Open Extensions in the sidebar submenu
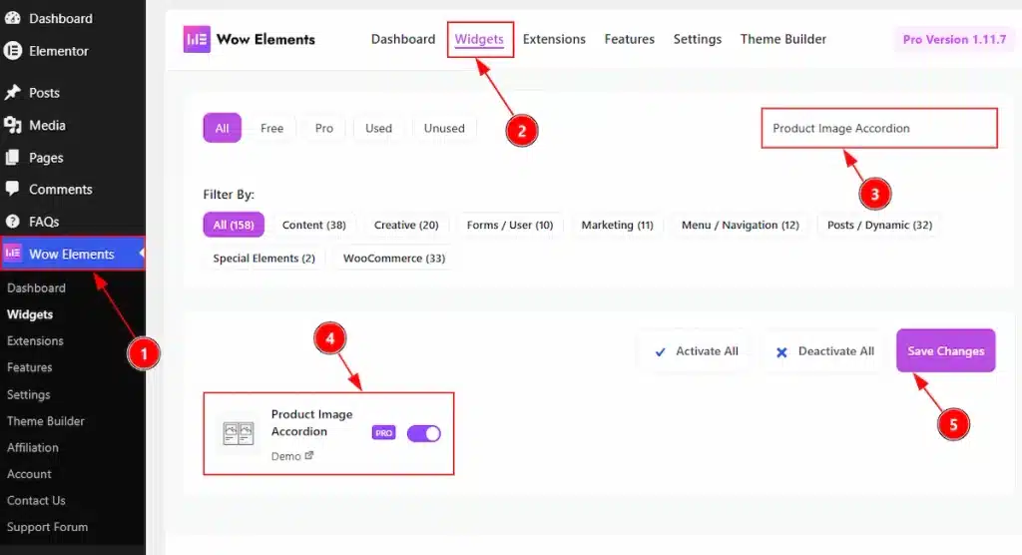This screenshot has width=1022, height=555. coord(35,340)
